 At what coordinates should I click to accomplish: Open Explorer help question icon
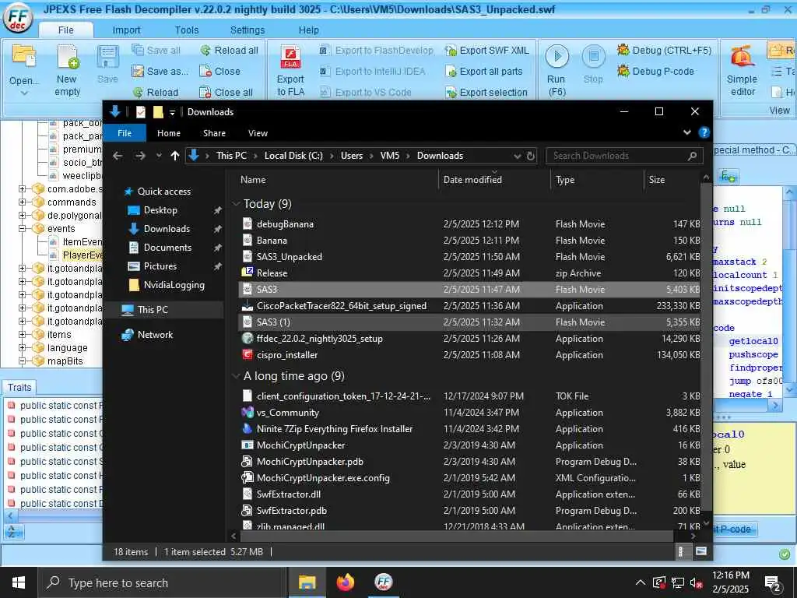click(x=704, y=132)
